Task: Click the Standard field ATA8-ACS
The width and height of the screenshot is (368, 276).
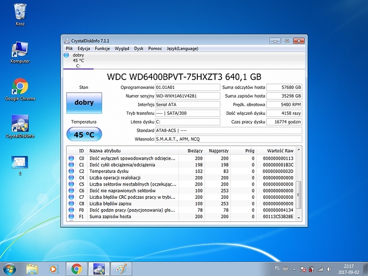Action: click(x=229, y=130)
